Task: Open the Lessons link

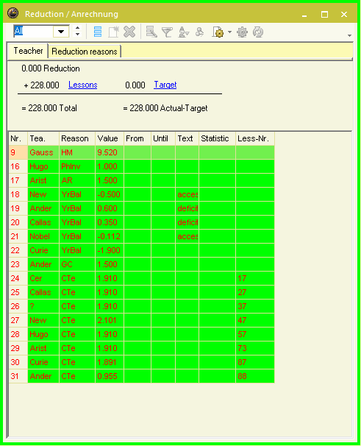Action: (x=83, y=85)
